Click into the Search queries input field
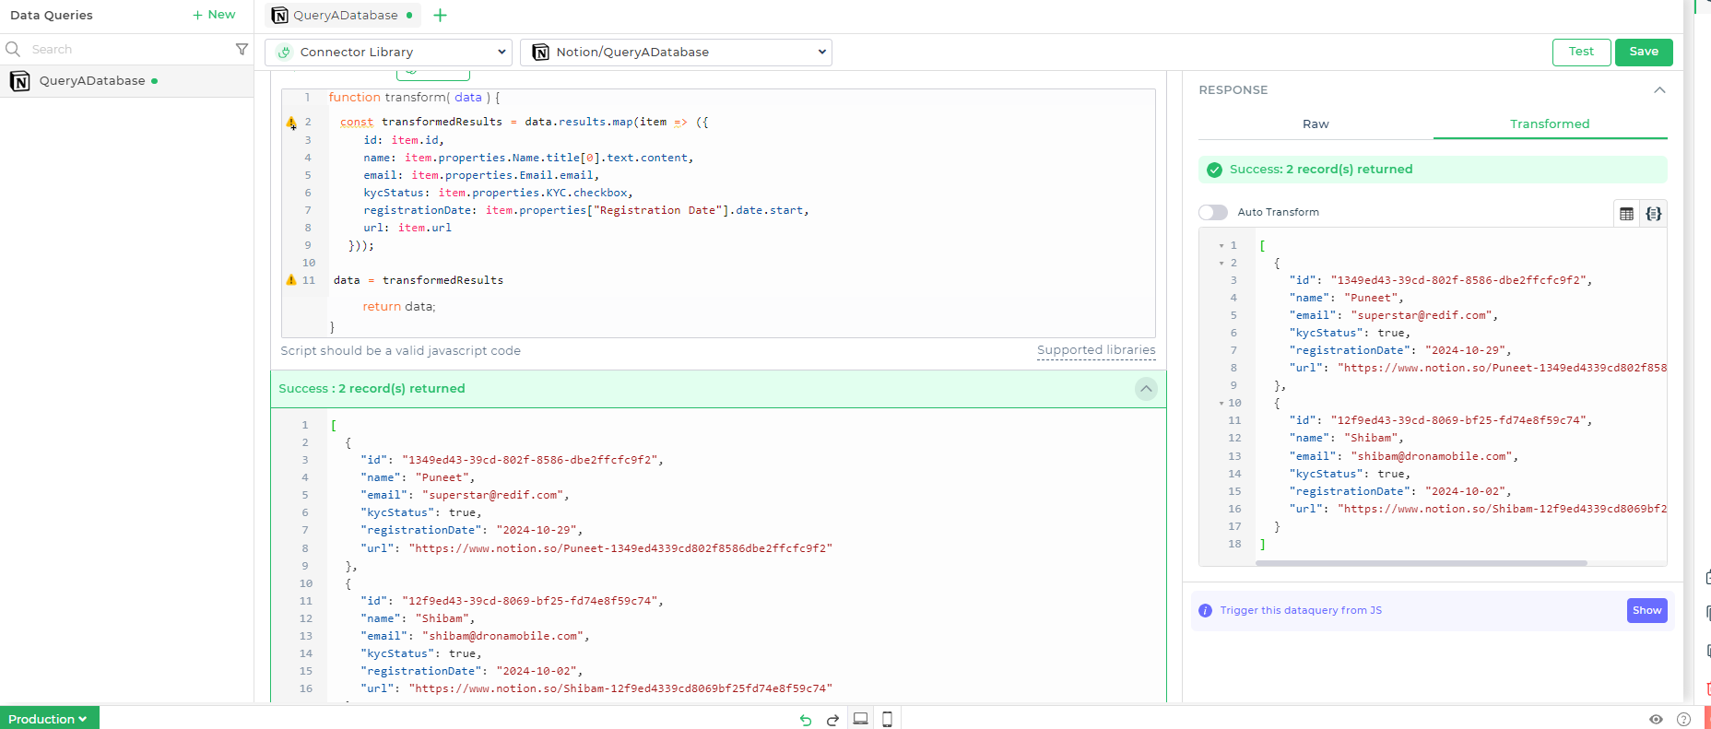 (x=129, y=50)
